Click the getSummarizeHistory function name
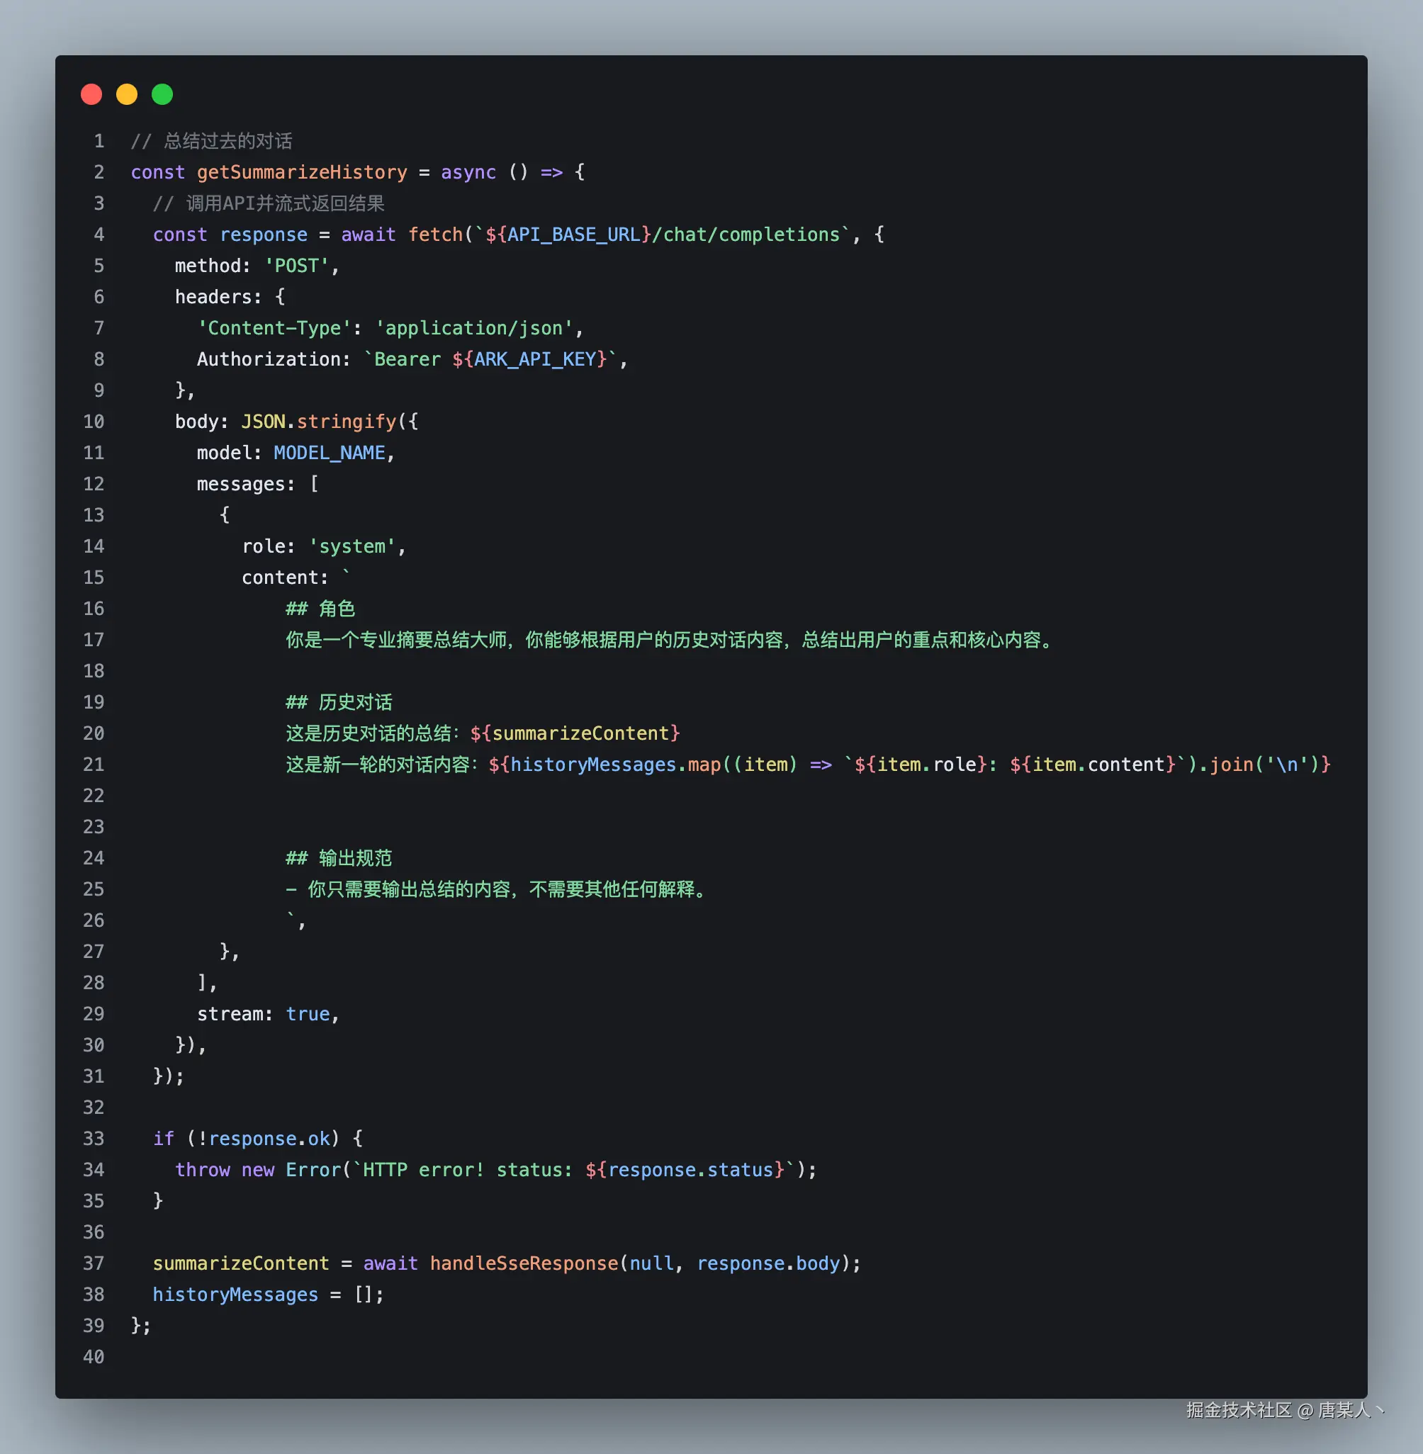Screen dimensions: 1423x1454 pyautogui.click(x=302, y=173)
